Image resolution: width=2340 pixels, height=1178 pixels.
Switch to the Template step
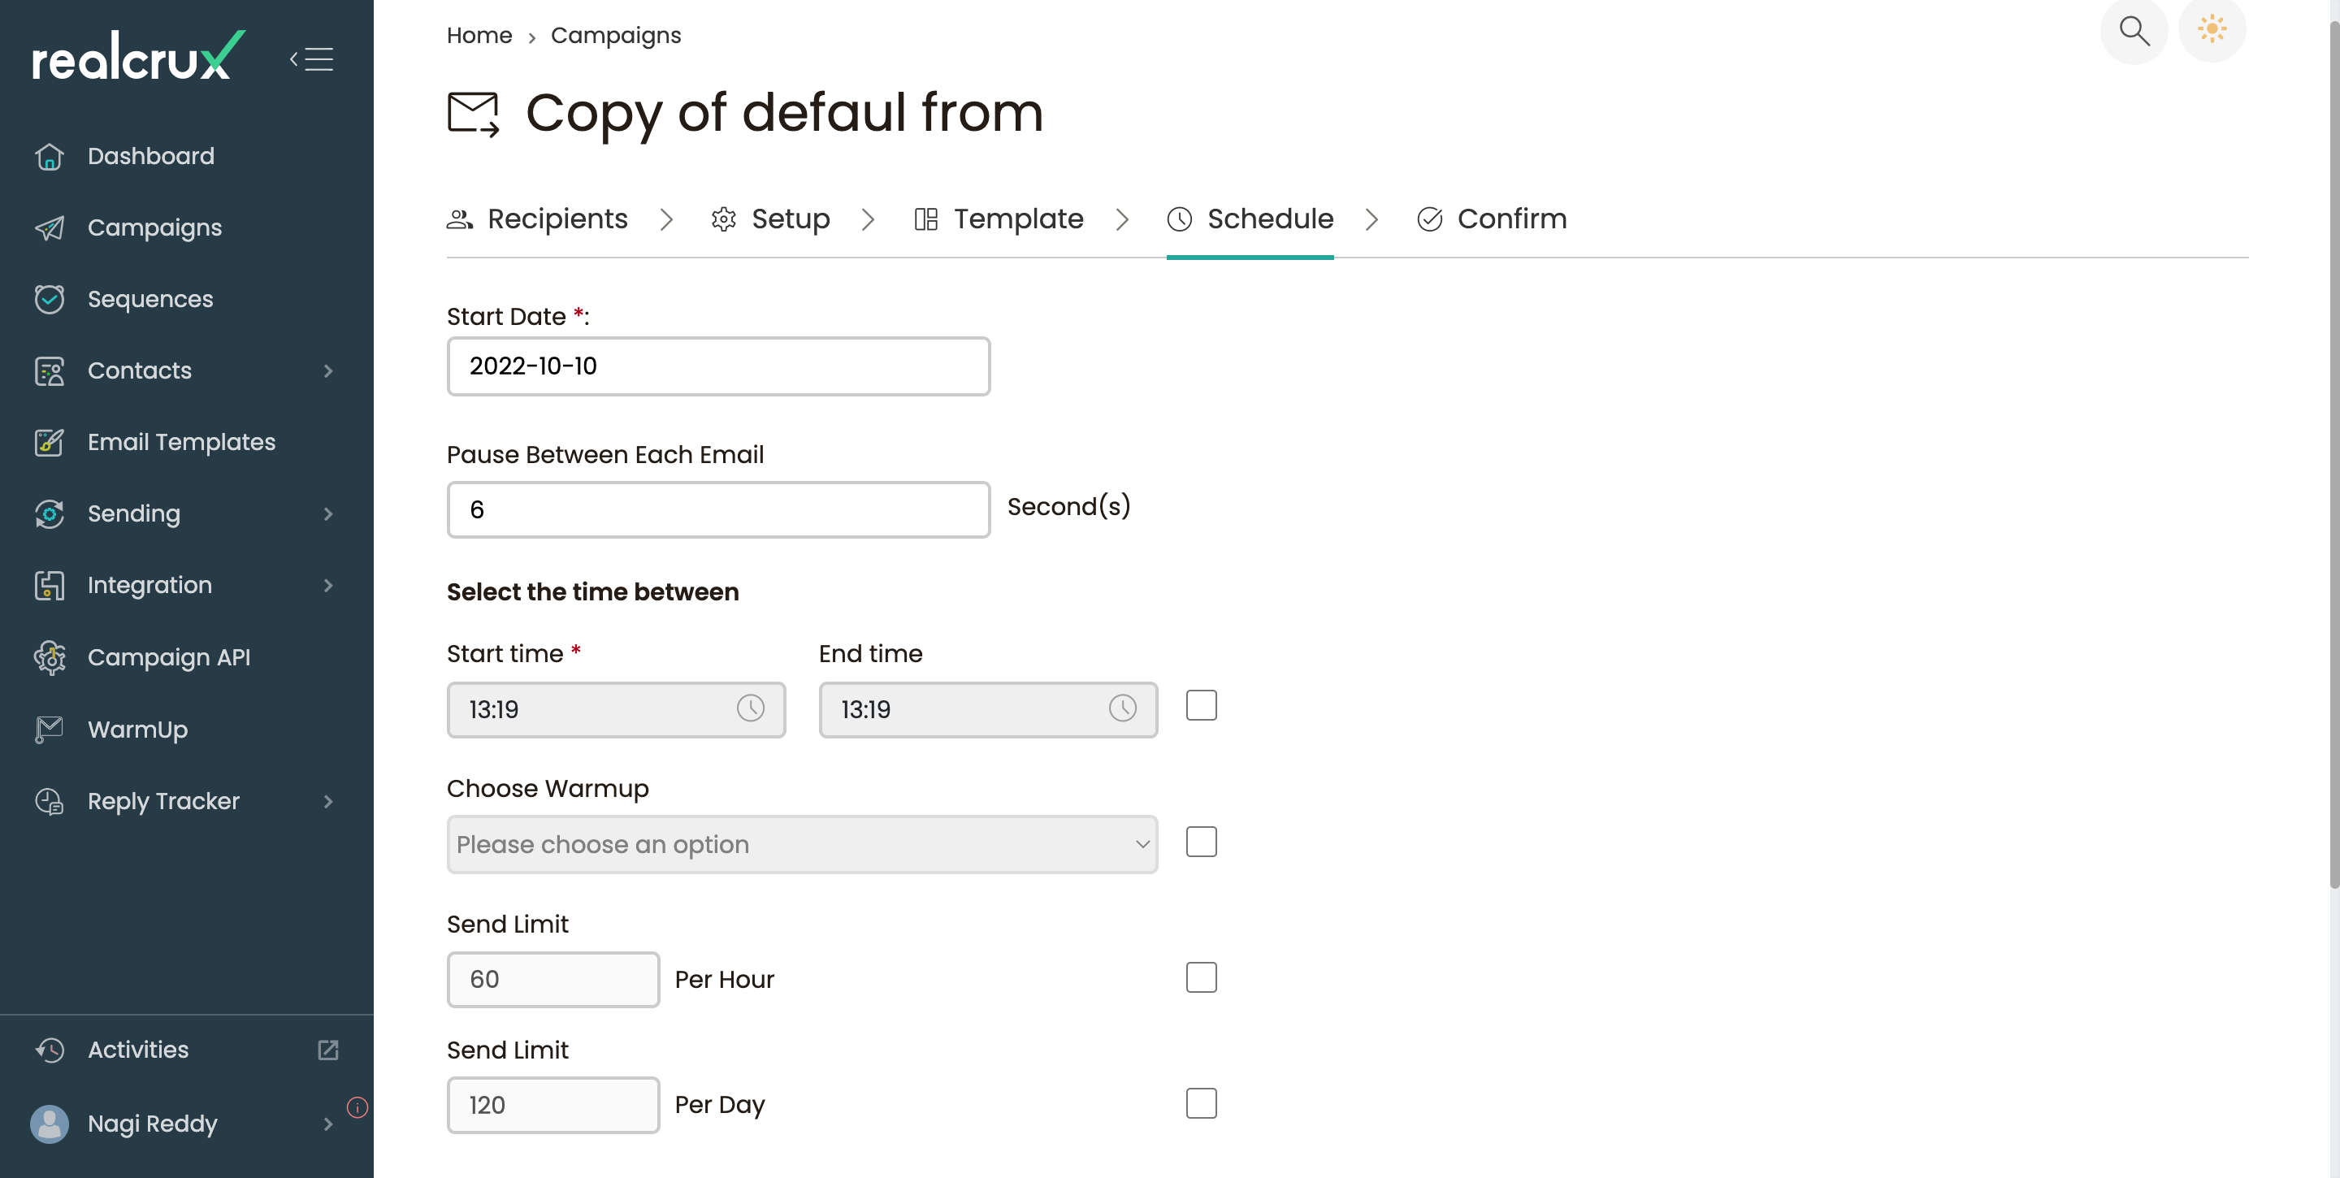(x=1017, y=218)
